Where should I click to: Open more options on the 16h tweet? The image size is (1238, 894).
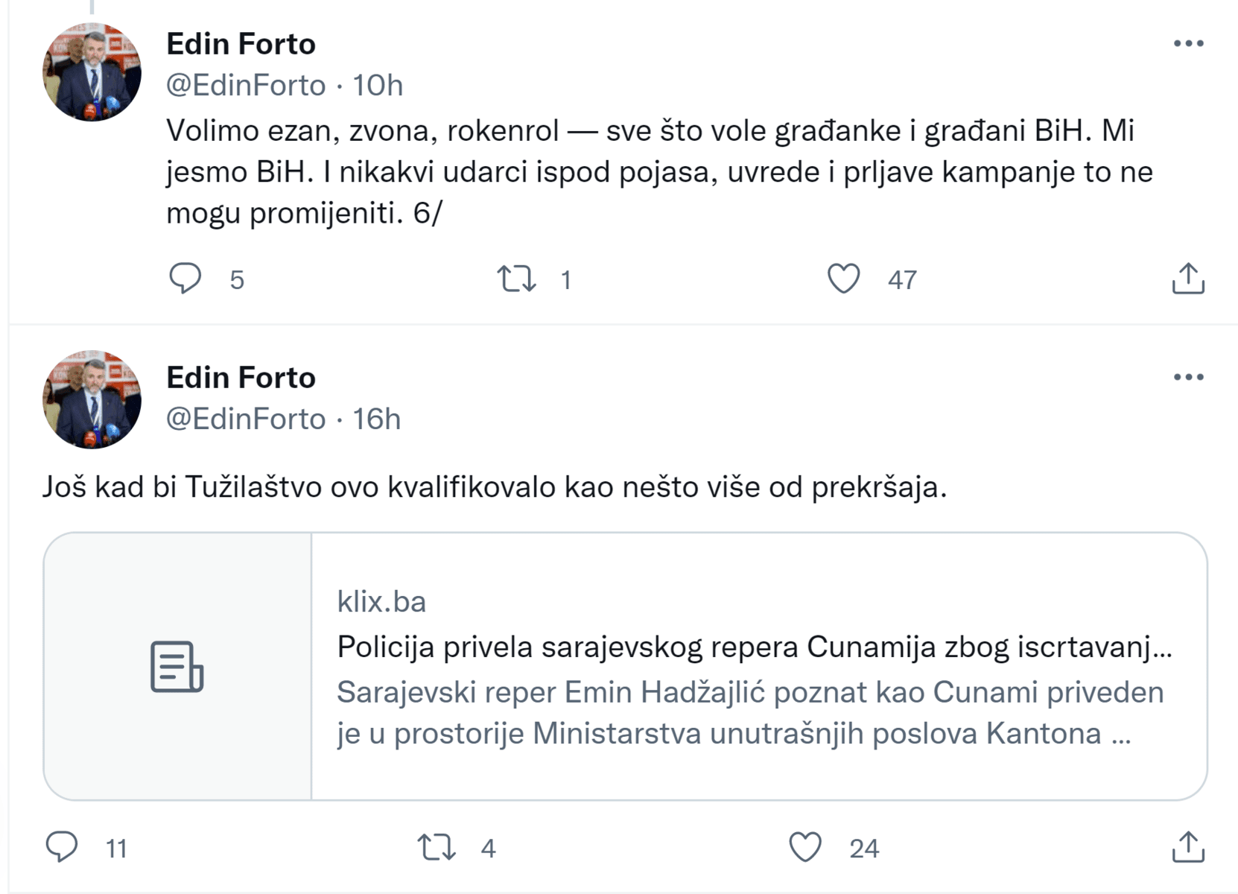click(x=1188, y=377)
